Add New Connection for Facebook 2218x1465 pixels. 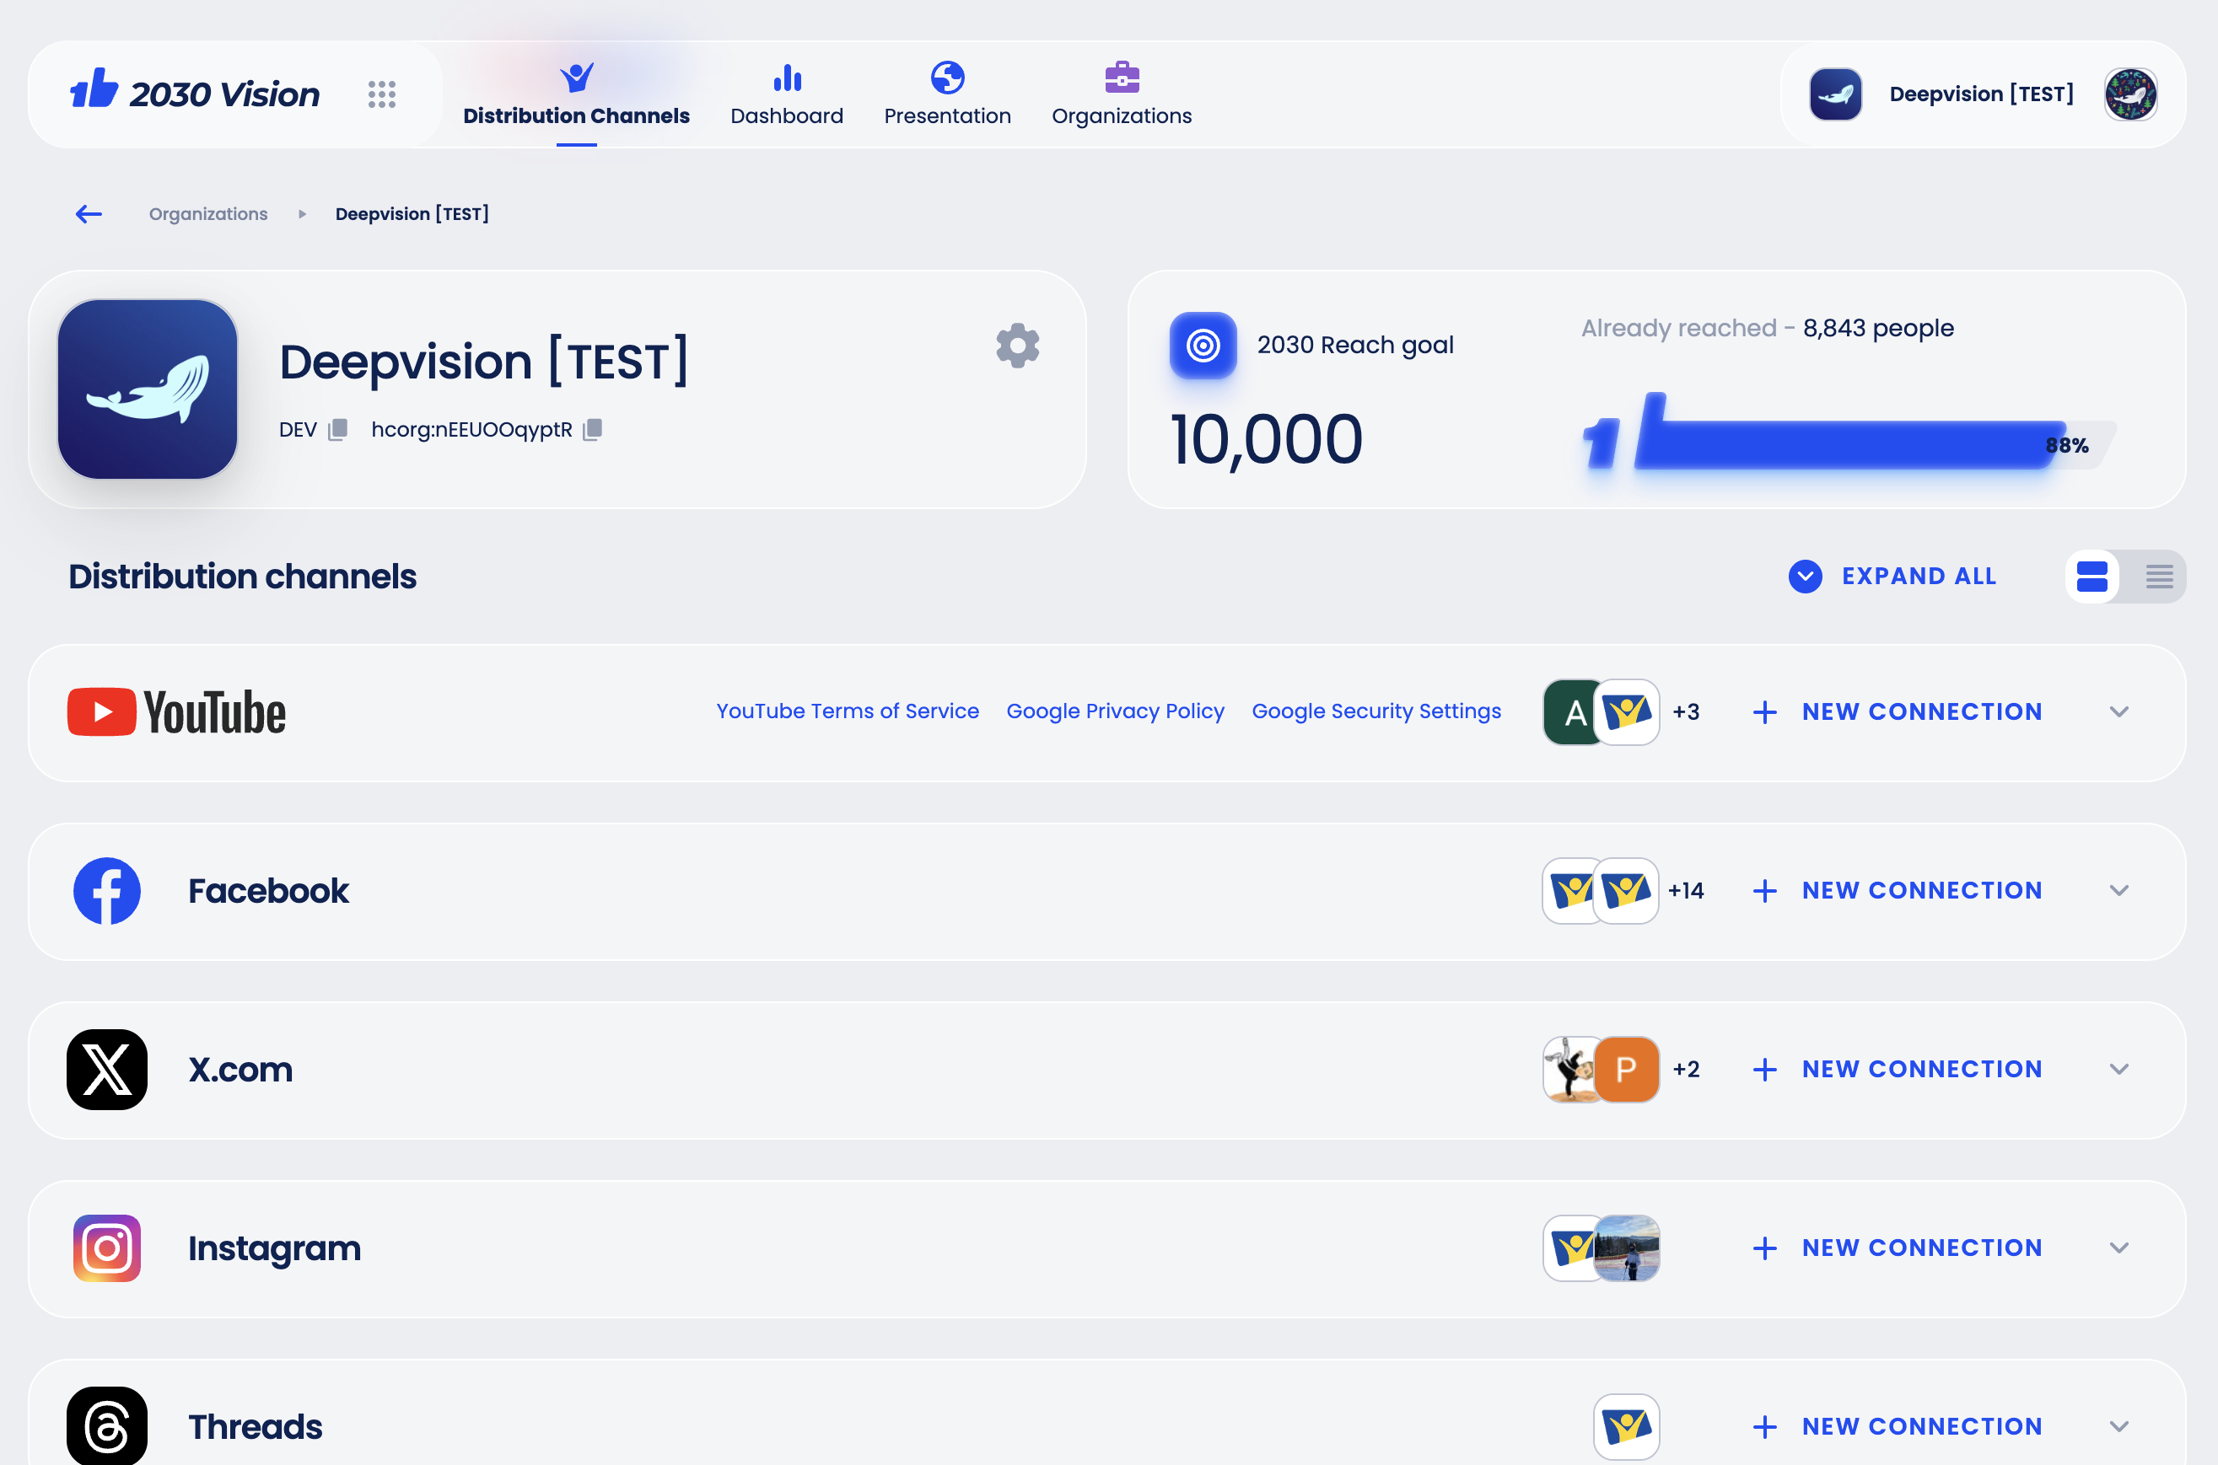pos(1898,891)
